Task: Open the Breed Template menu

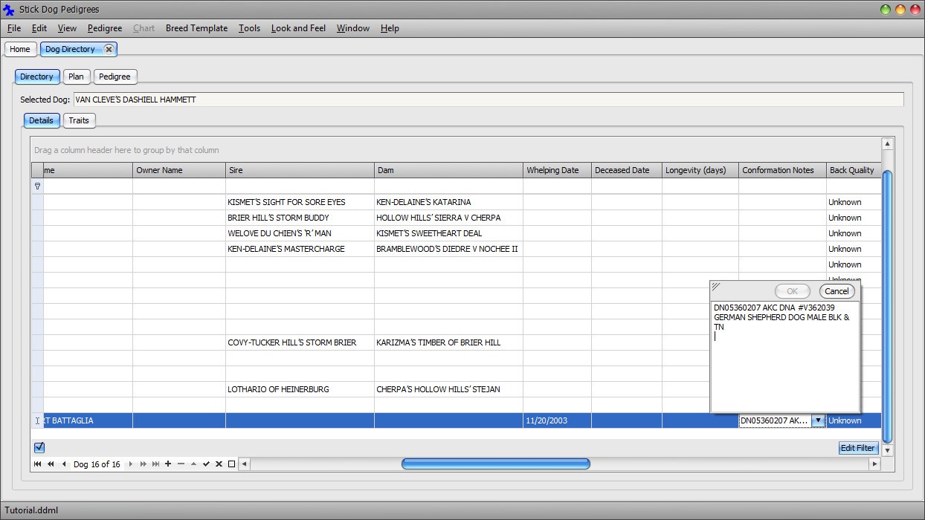Action: click(x=196, y=28)
